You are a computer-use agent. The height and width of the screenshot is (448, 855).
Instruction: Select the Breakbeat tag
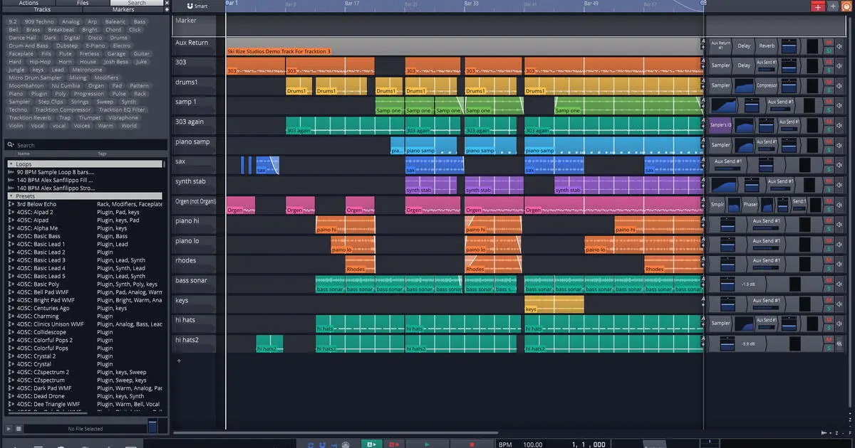[x=61, y=30]
